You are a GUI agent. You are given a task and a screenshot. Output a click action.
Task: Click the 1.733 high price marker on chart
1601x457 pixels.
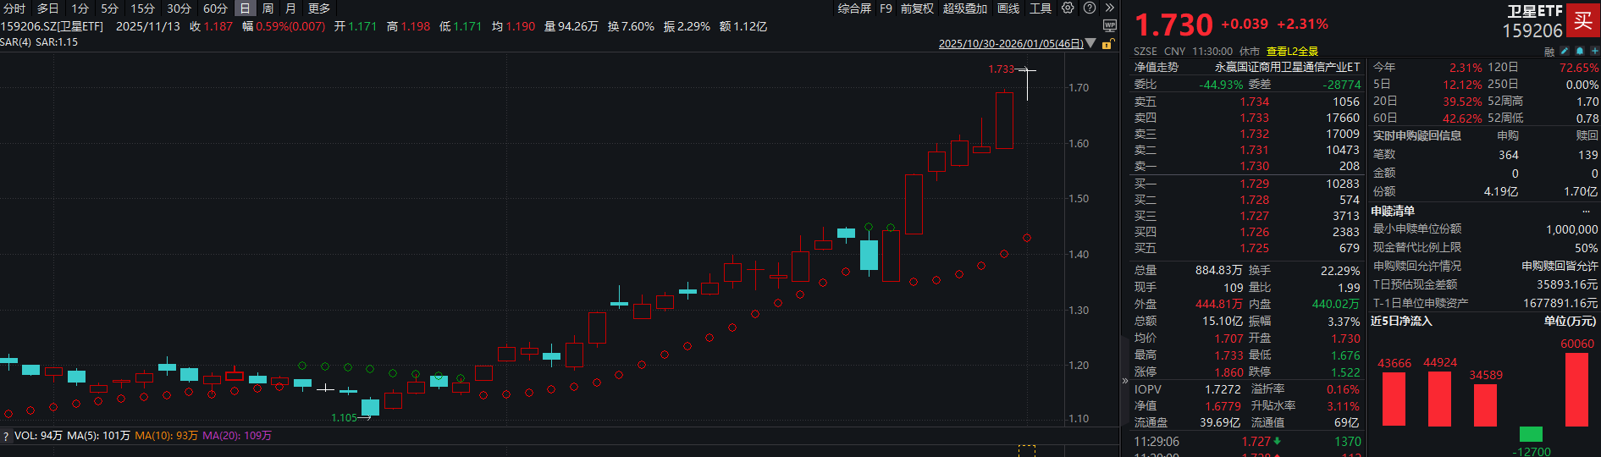coord(1001,69)
